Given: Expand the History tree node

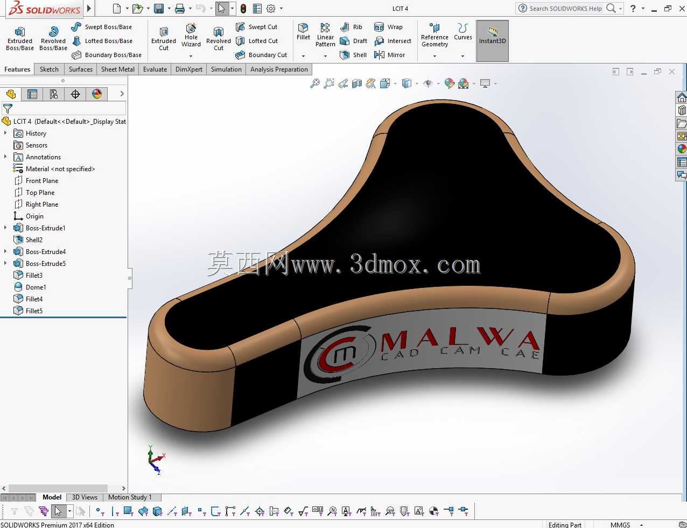Looking at the screenshot, I should tap(5, 133).
